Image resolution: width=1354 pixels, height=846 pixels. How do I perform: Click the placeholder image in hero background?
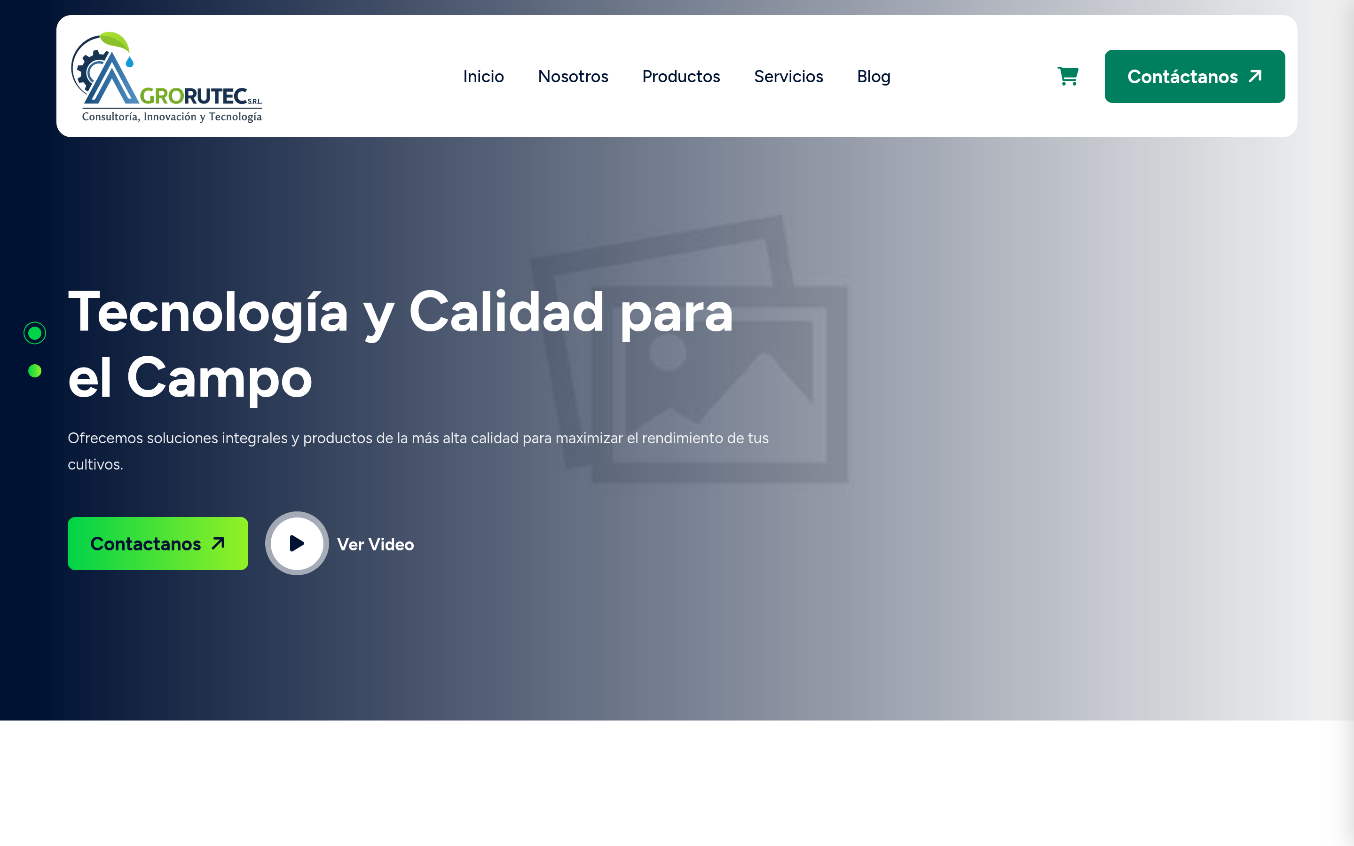689,350
